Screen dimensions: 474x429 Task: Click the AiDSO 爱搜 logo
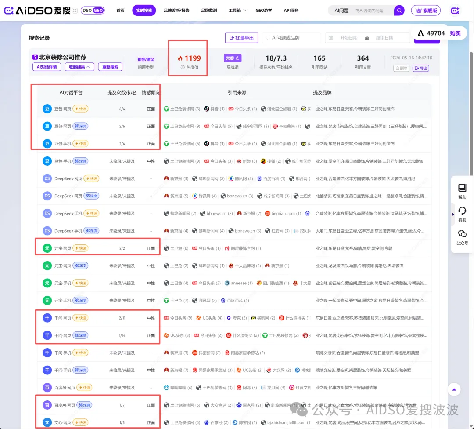pyautogui.click(x=37, y=10)
